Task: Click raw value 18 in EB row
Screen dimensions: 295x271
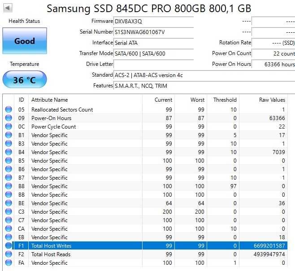Action: tap(282, 237)
